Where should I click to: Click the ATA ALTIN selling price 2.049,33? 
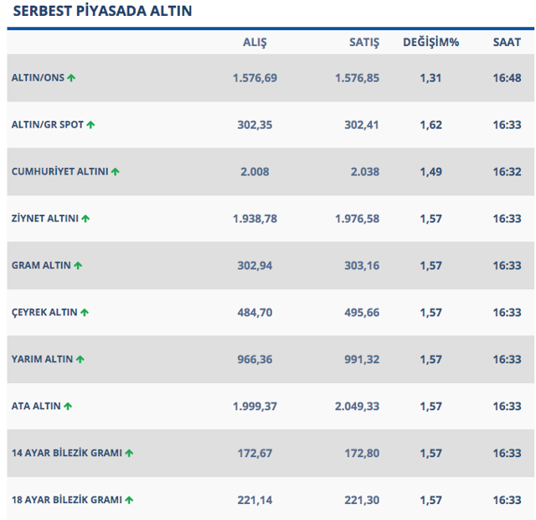pos(357,407)
